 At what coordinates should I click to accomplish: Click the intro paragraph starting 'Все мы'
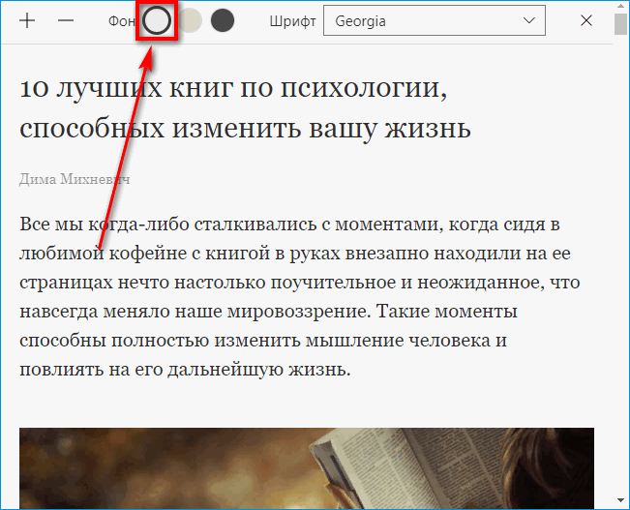pos(300,296)
